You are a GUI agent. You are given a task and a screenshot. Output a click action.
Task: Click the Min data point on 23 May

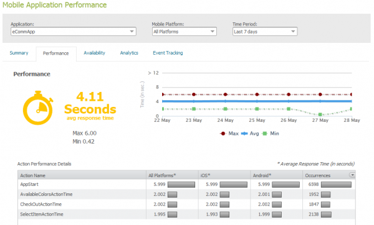194,109
